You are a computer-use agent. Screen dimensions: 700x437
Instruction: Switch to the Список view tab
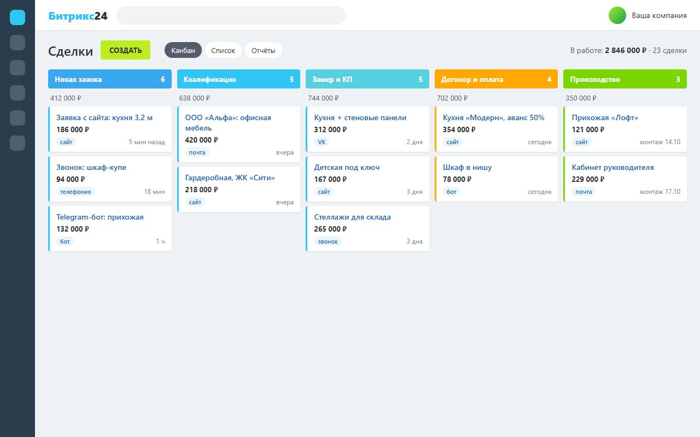(x=223, y=50)
